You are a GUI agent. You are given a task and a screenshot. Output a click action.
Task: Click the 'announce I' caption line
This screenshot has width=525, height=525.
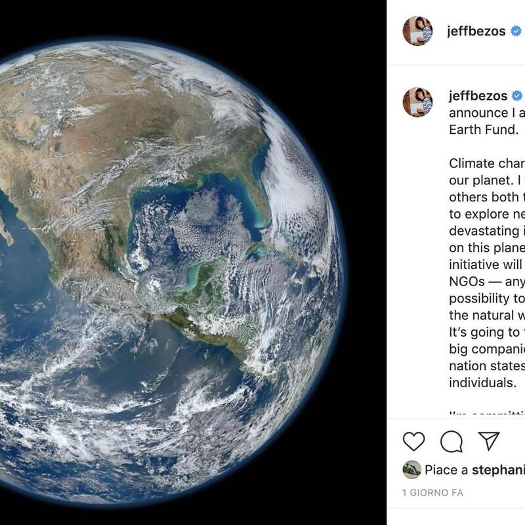pos(486,113)
